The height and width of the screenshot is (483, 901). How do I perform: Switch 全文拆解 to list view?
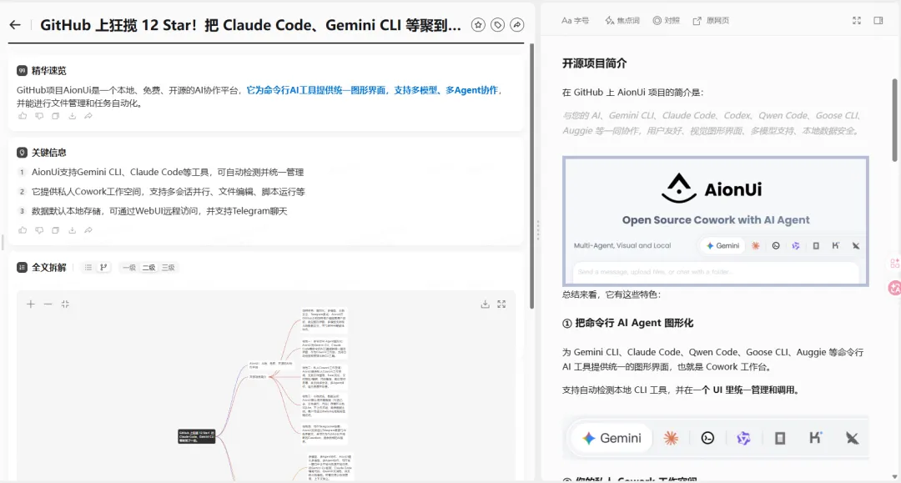point(88,268)
